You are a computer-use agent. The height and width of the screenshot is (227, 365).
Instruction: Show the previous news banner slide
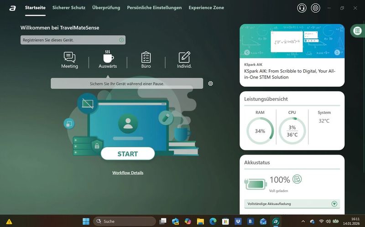click(x=247, y=52)
